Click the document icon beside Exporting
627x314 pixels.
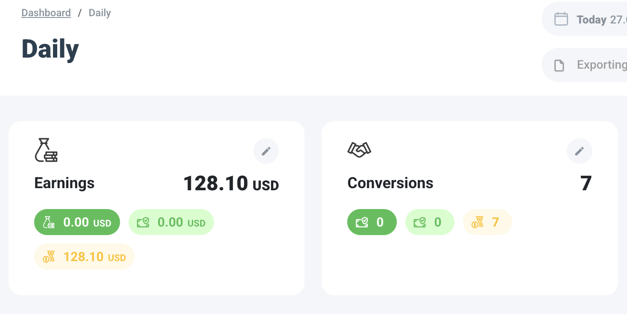559,65
